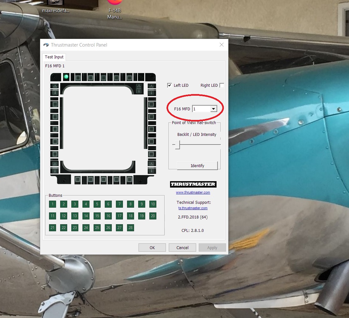
Task: Close the Thrustmaster Control Panel window
Action: 222,45
